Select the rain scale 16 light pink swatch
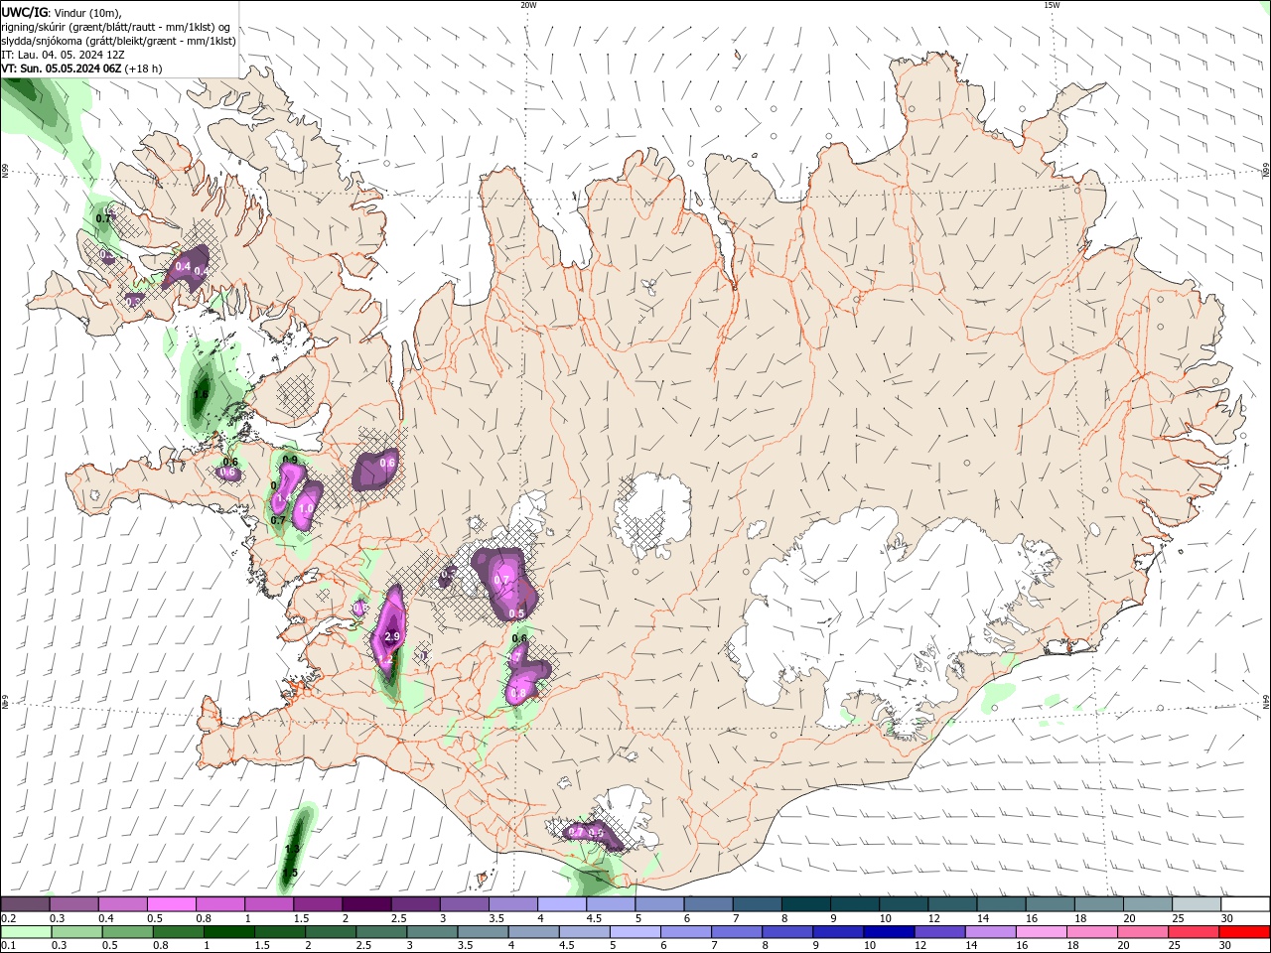Image resolution: width=1271 pixels, height=953 pixels. click(x=1040, y=932)
